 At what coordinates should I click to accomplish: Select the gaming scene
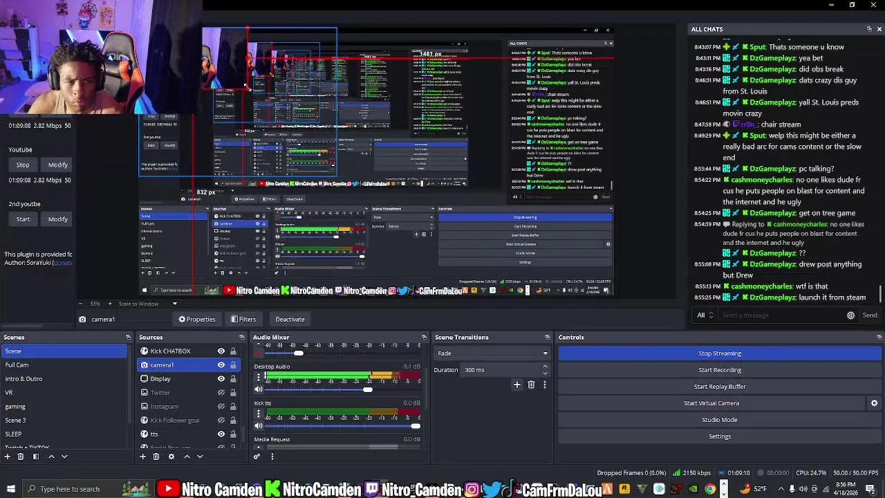(64, 407)
